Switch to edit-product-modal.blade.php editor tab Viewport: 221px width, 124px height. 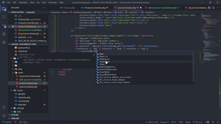pos(162,8)
